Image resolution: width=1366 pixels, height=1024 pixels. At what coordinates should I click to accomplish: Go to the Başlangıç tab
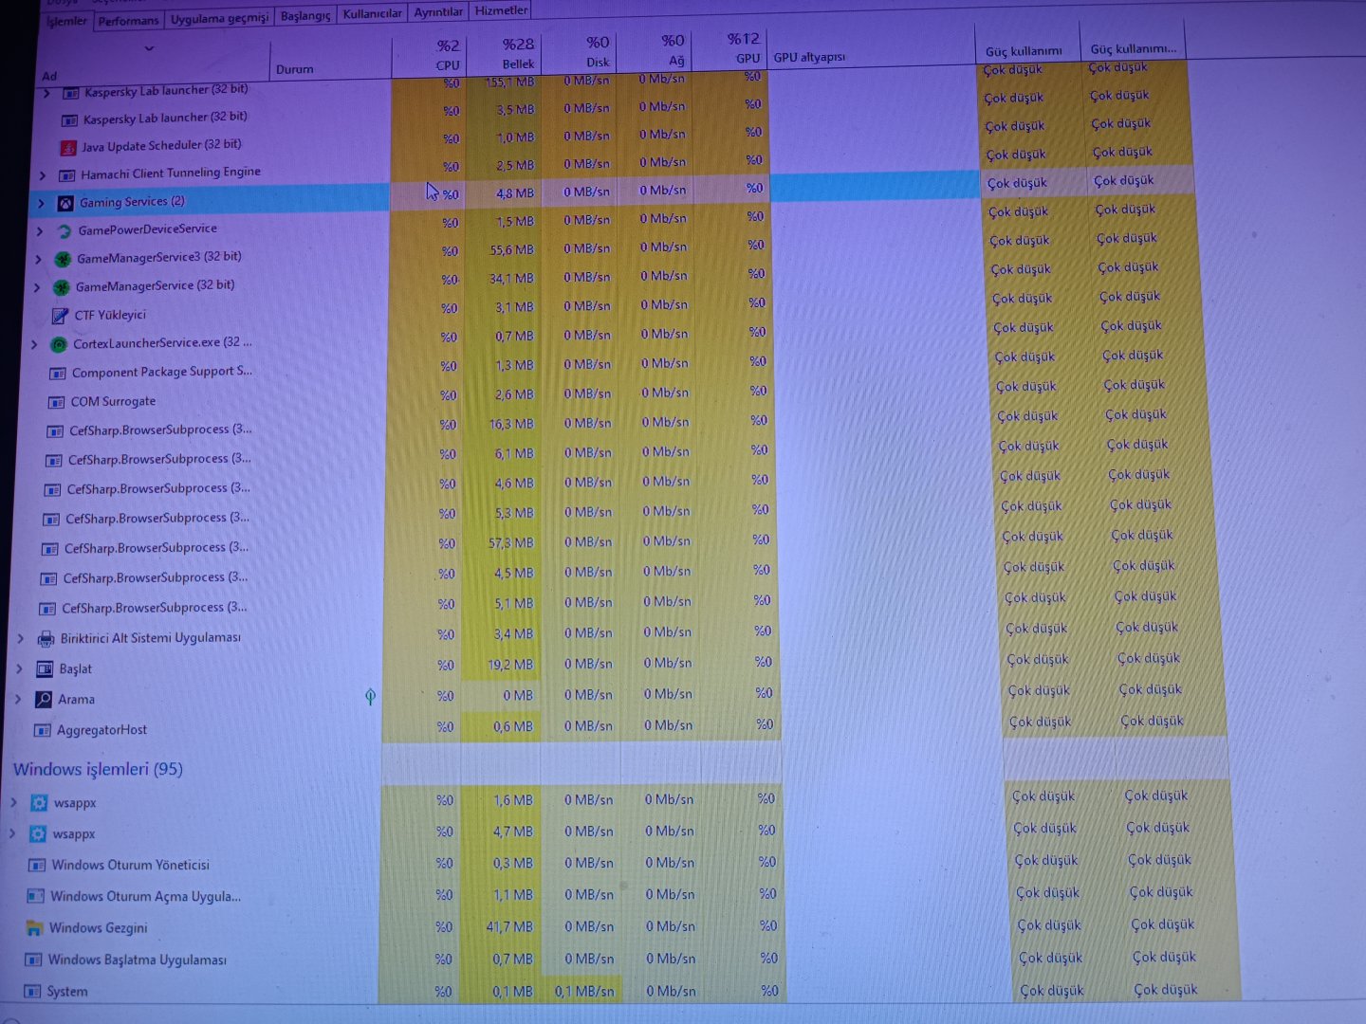(x=305, y=16)
